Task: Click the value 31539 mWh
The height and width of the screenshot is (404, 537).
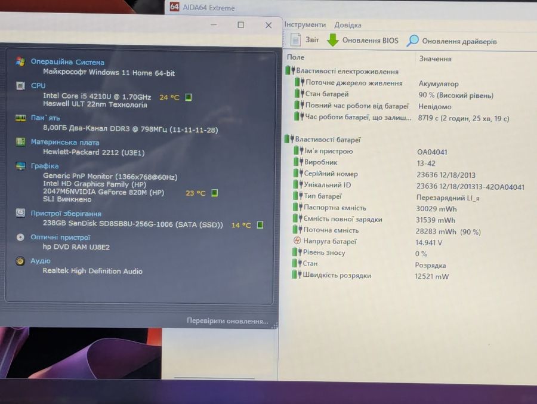Action: 436,220
